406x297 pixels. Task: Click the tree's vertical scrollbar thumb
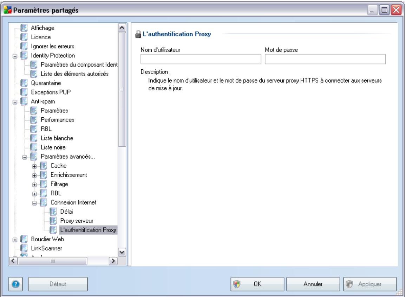pos(122,89)
